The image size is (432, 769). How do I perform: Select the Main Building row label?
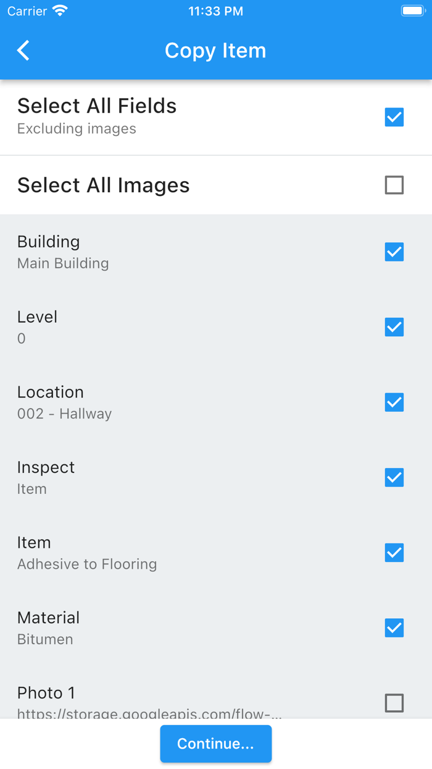pos(63,263)
